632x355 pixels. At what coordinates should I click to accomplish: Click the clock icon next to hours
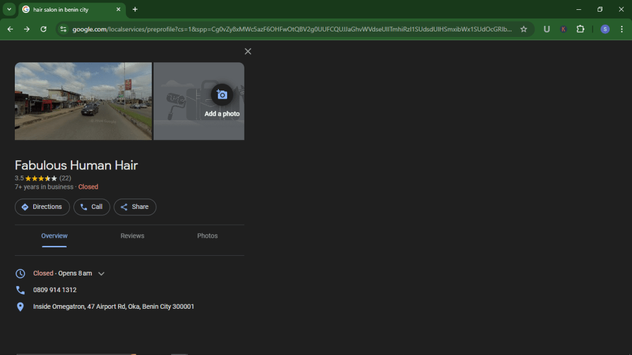click(20, 274)
